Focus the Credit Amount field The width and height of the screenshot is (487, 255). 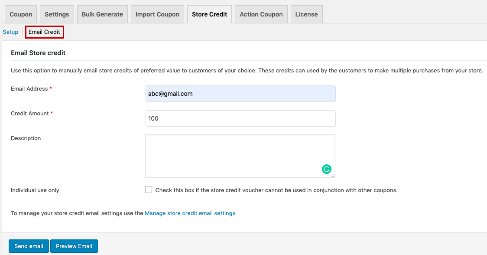pos(240,118)
